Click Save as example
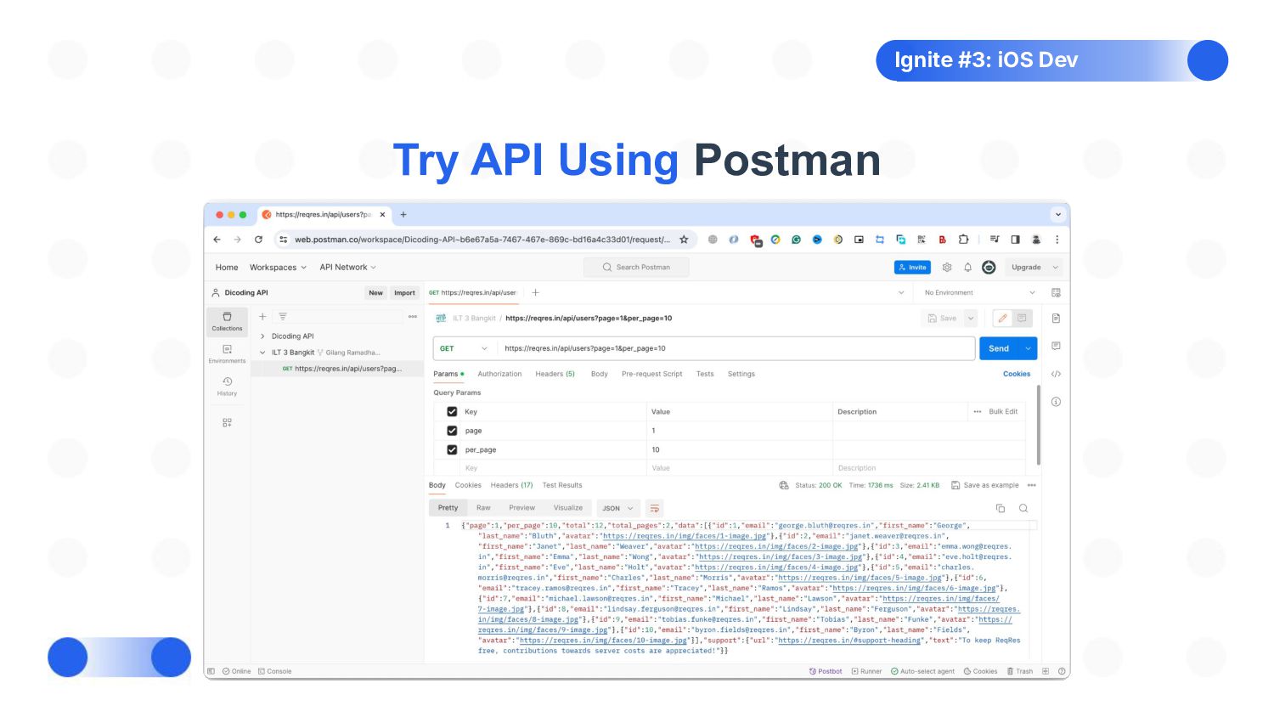The width and height of the screenshot is (1274, 717). coord(985,485)
